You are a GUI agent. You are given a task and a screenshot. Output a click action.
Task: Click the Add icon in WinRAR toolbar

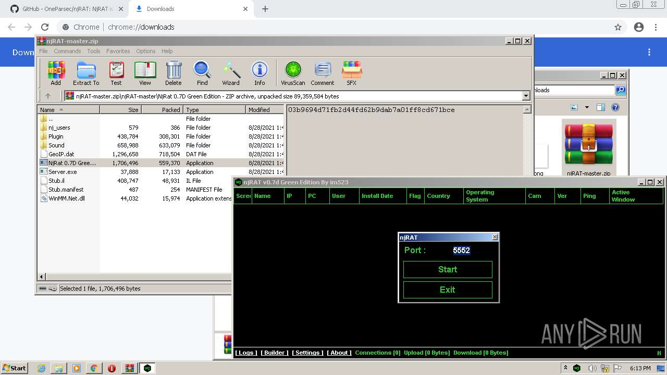click(56, 73)
